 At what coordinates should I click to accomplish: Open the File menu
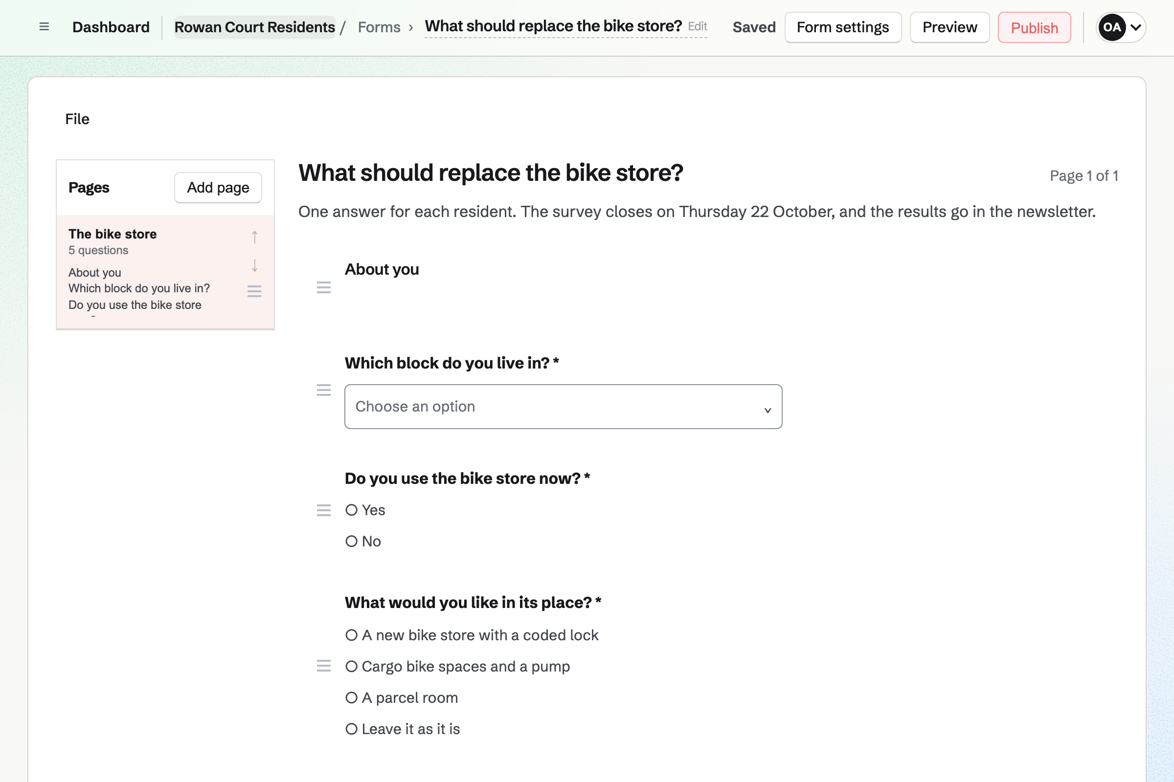pyautogui.click(x=77, y=119)
